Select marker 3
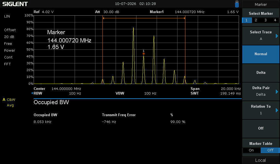This screenshot has width=280, height=164. 266,20
